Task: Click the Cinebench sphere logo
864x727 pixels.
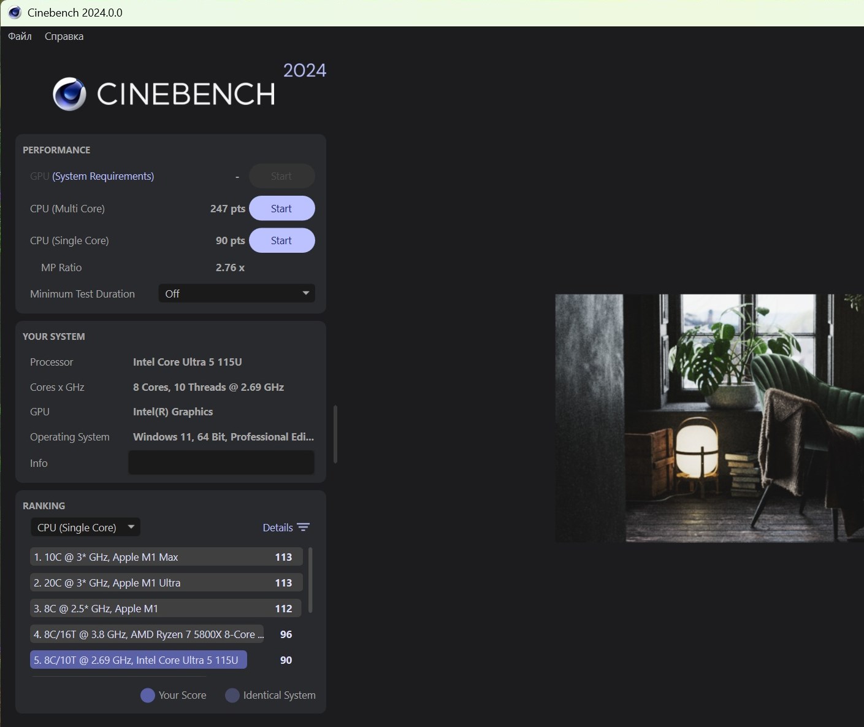Action: tap(69, 94)
